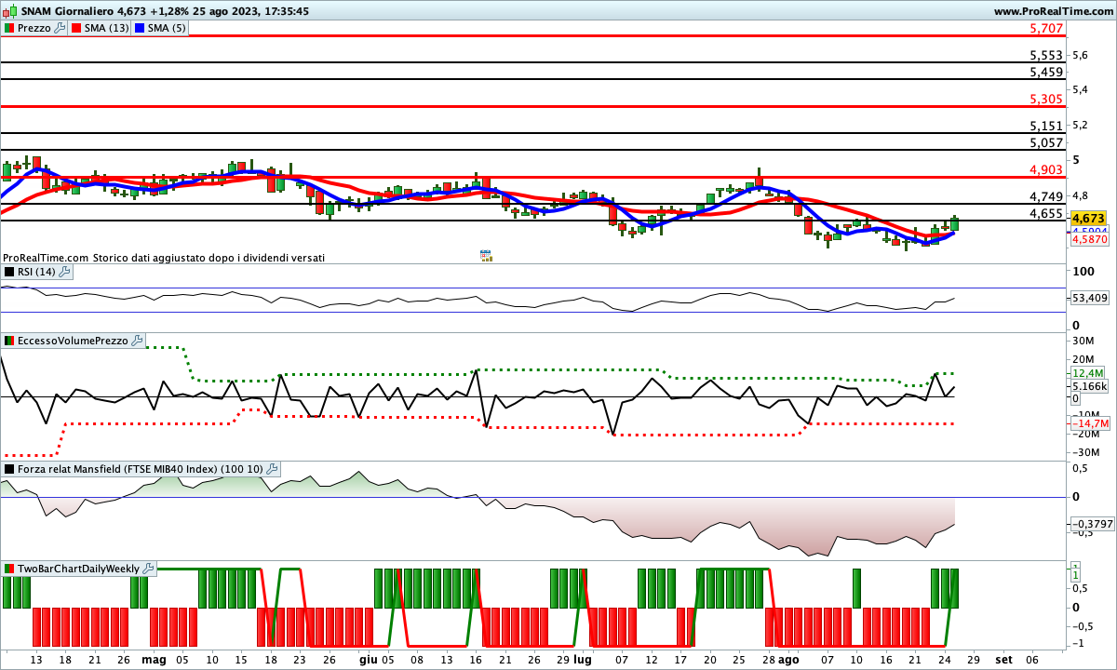Select the EccessoVolumePrezzo indicator label
The width and height of the screenshot is (1117, 670).
click(73, 341)
